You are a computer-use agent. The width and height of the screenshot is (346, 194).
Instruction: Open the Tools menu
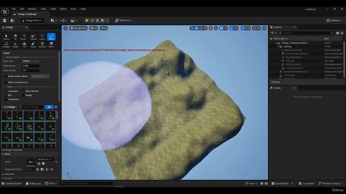(x=43, y=9)
